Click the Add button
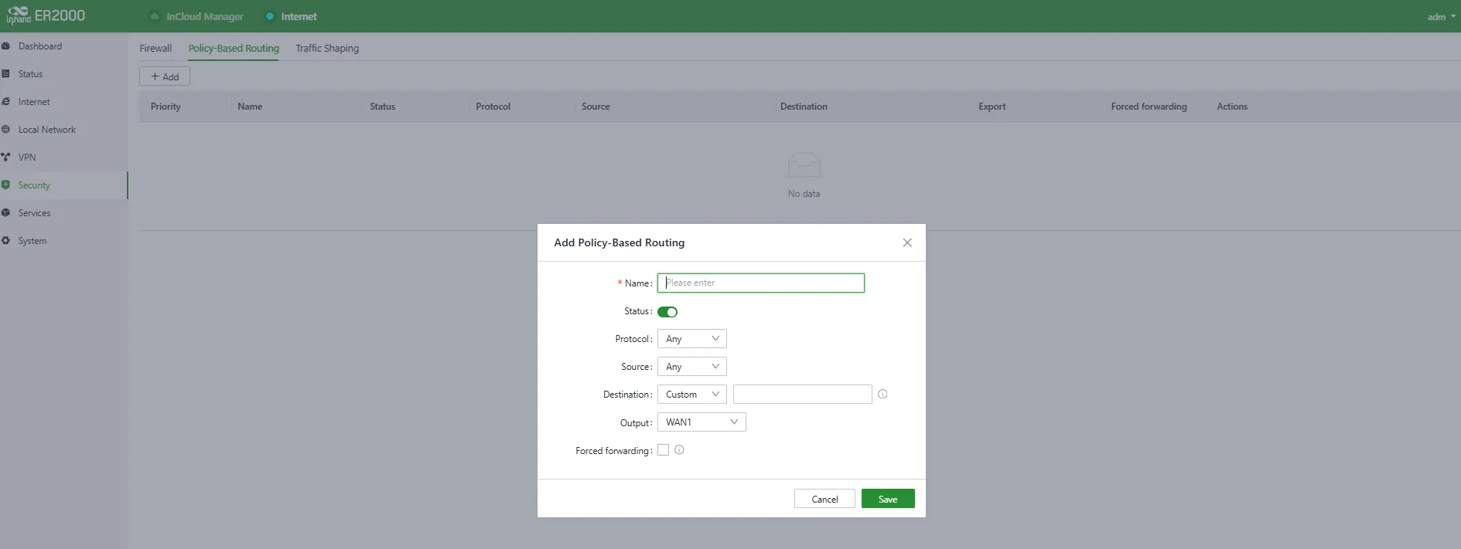The width and height of the screenshot is (1461, 549). 165,76
